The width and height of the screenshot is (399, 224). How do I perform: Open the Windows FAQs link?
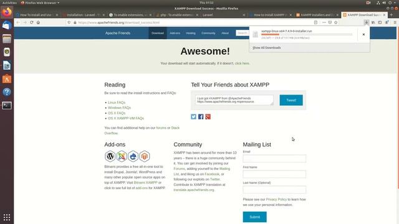(x=119, y=108)
